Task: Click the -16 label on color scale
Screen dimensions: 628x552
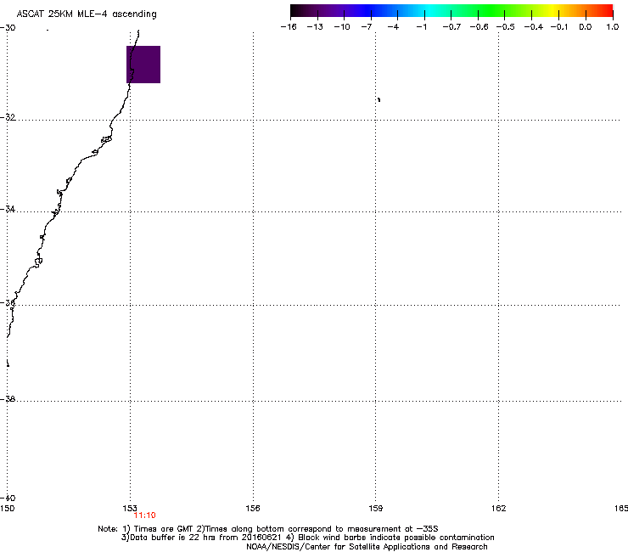Action: point(289,27)
